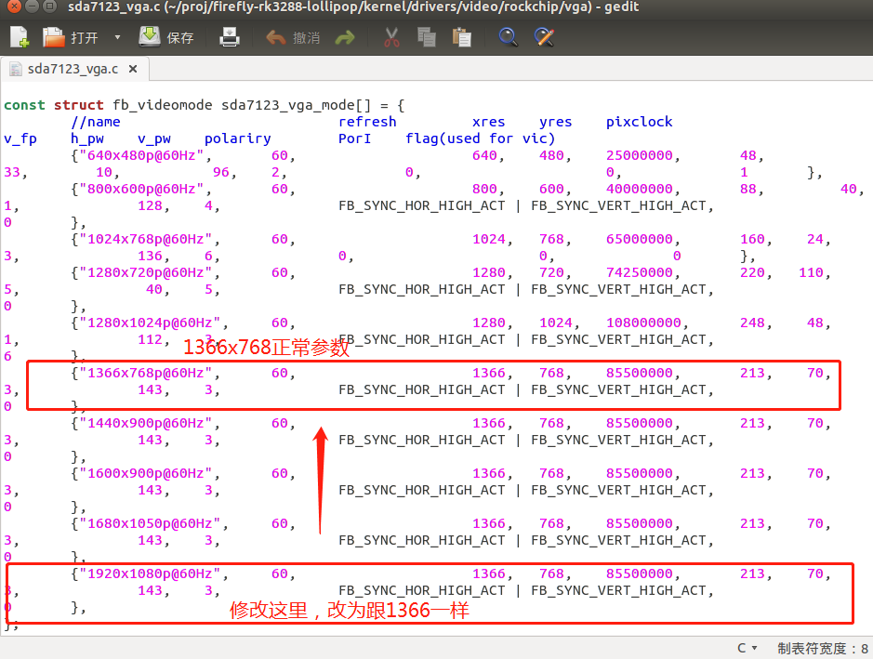This screenshot has width=873, height=659.
Task: Click the "1440x900p@60Hz" string
Action: [x=146, y=423]
